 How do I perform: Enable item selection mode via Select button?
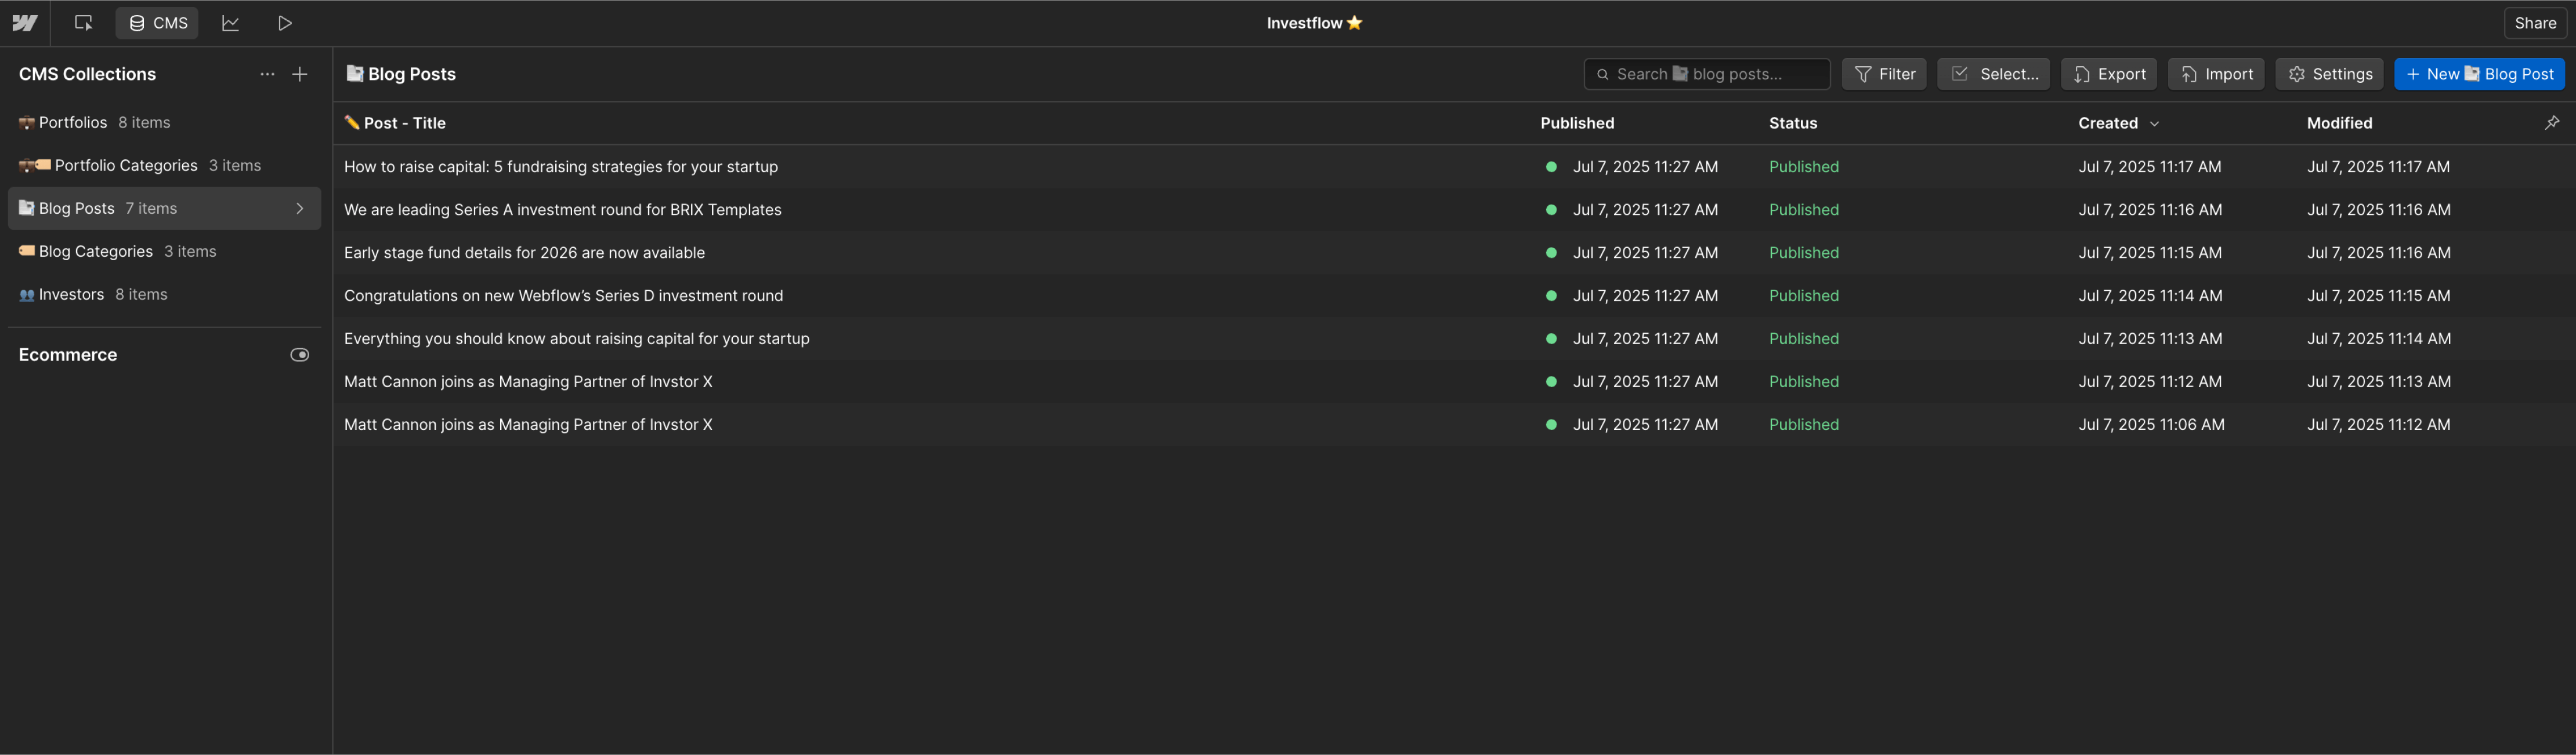[1993, 73]
